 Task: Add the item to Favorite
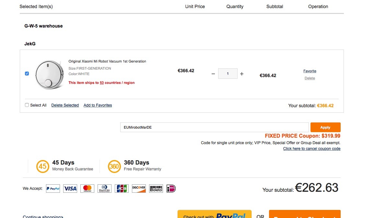(x=310, y=71)
